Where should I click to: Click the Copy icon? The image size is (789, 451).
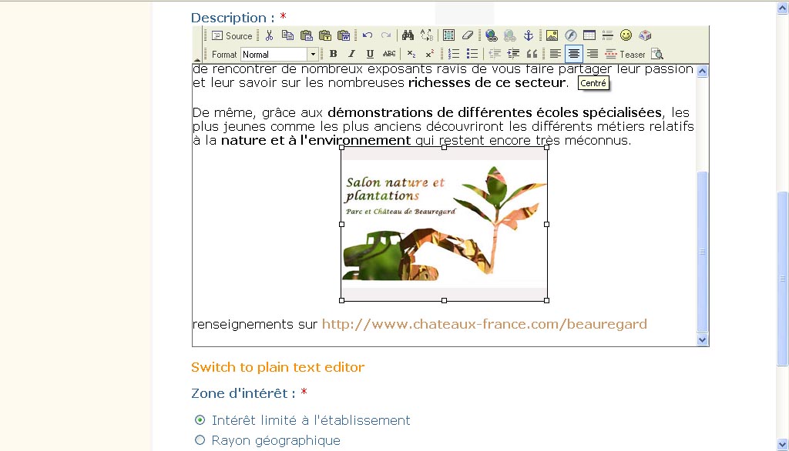(x=288, y=35)
